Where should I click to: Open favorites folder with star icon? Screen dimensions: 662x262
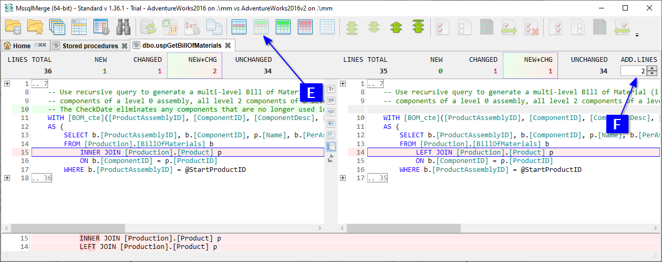click(x=35, y=27)
